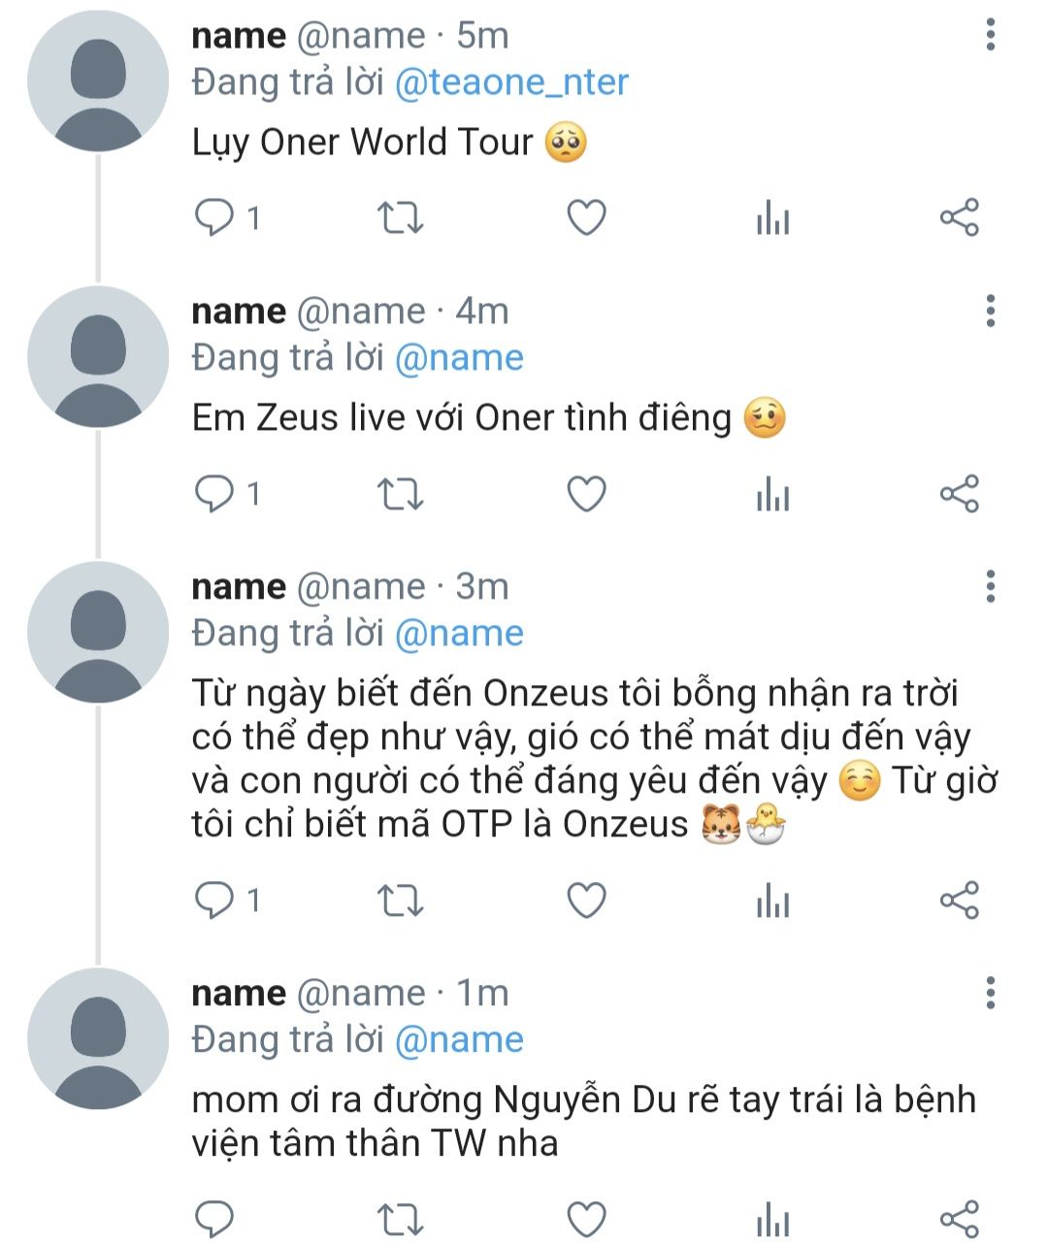Like the "Em Zeus live với Oner" tweet
The height and width of the screenshot is (1246, 1048).
[586, 495]
